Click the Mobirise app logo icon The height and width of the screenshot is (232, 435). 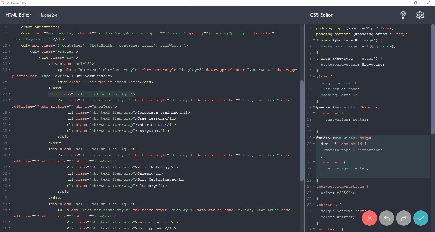point(3,3)
